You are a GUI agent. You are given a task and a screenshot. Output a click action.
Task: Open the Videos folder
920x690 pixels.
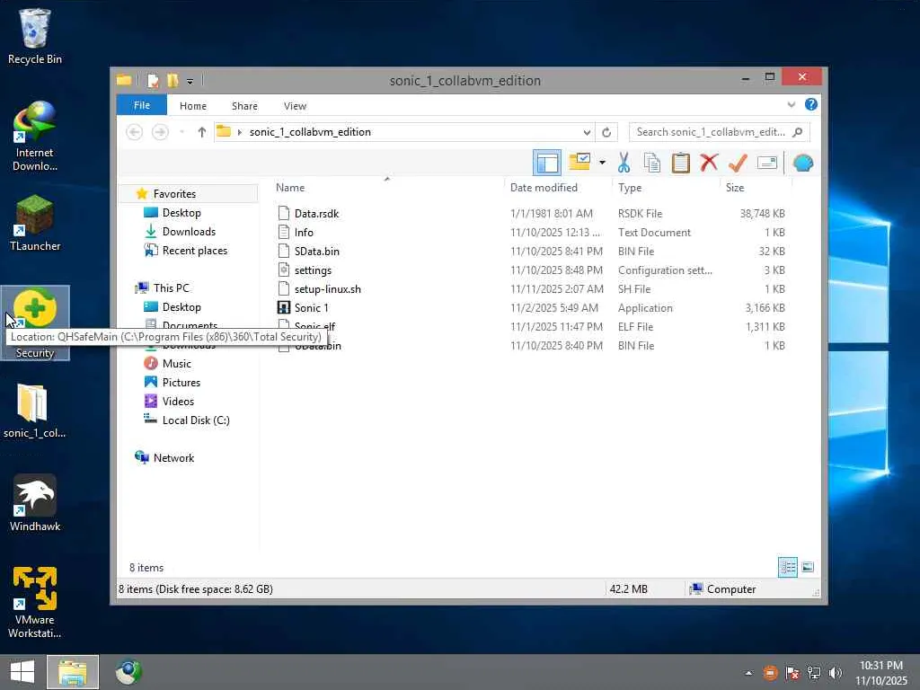point(178,402)
